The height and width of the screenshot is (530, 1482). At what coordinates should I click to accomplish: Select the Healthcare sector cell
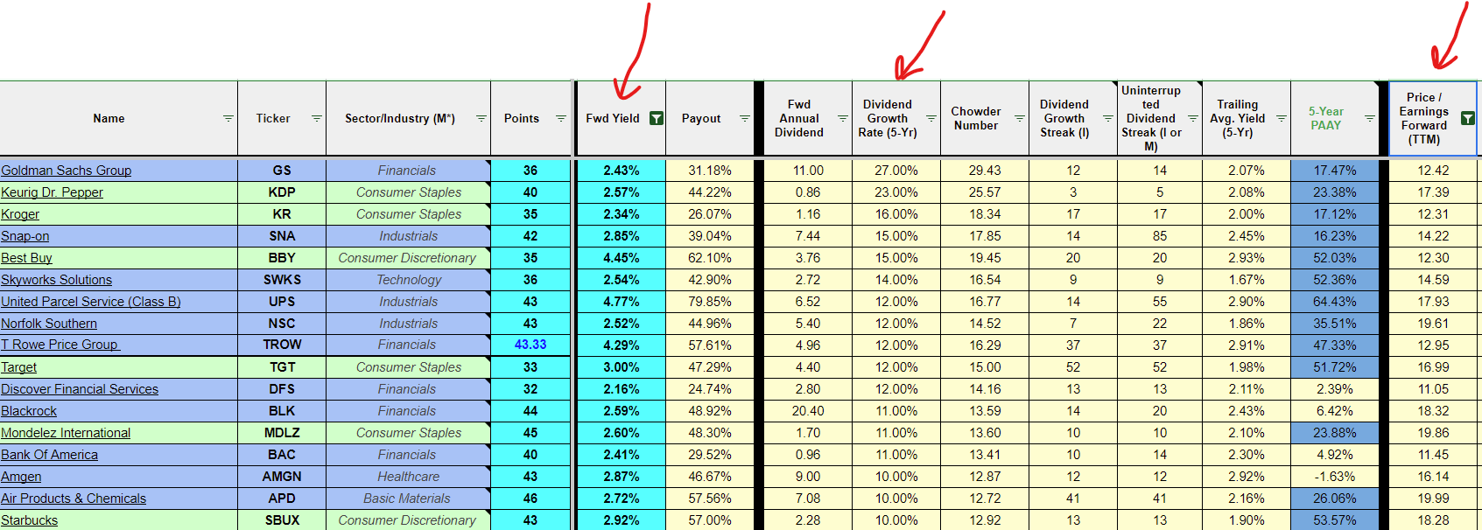(x=408, y=477)
